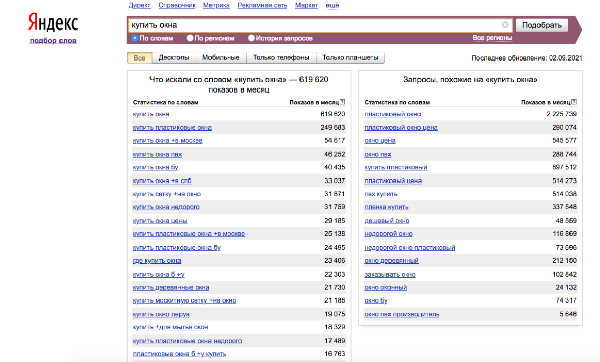Image resolution: width=600 pixels, height=362 pixels.
Task: Select the 'История запросов' radio button
Action: pos(251,38)
